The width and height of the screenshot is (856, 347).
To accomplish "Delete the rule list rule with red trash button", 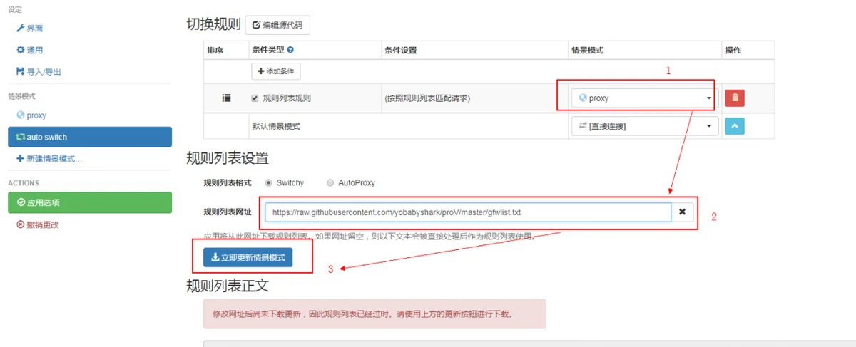I will (735, 98).
